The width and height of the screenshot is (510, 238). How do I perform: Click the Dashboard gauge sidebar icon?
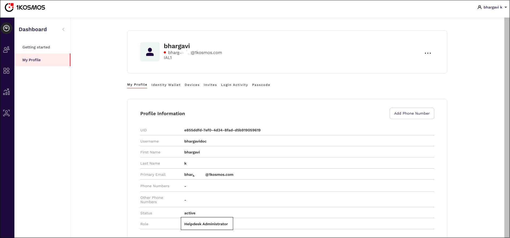7,28
